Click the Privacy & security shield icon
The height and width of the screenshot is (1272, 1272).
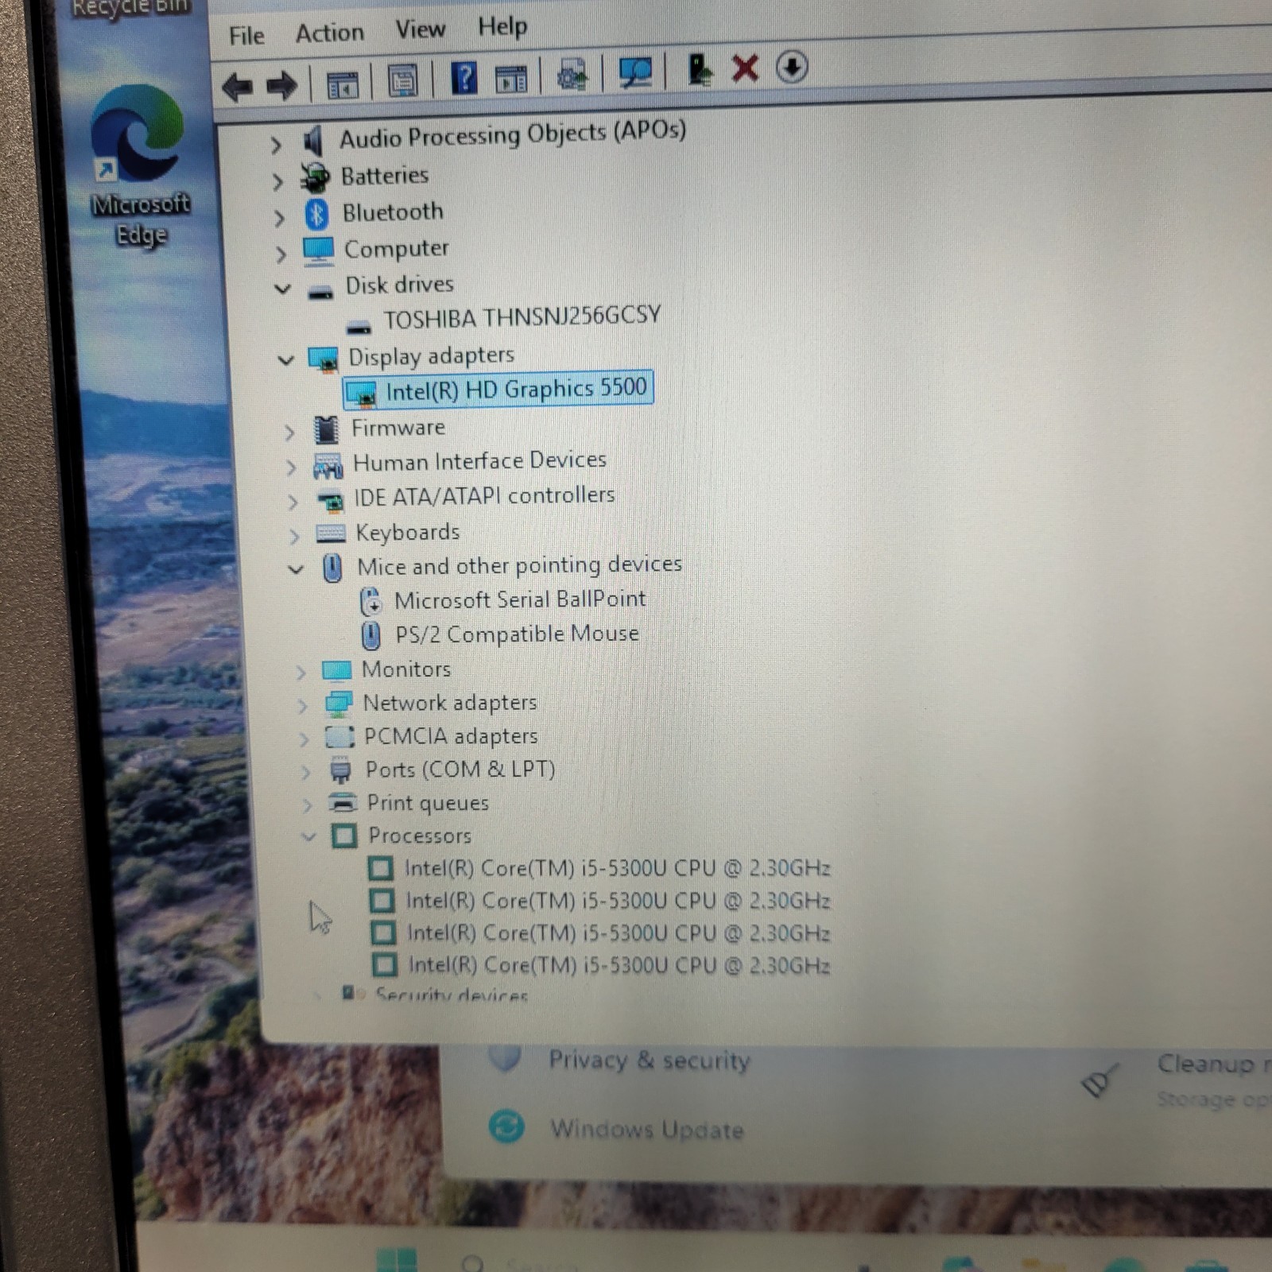point(504,1059)
